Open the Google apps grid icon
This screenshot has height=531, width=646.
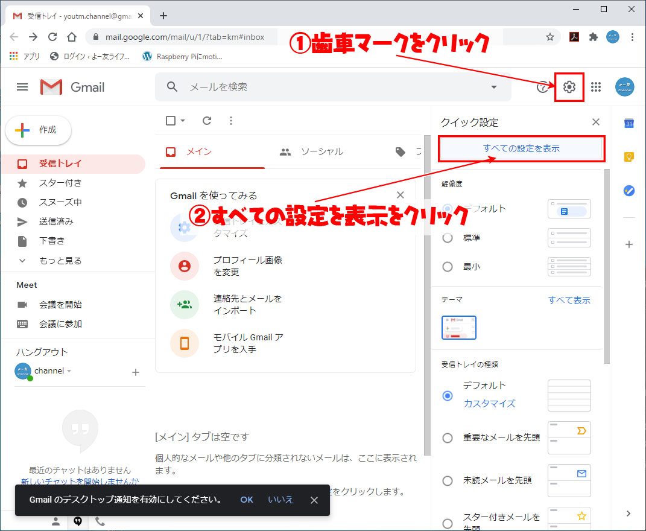pyautogui.click(x=596, y=87)
